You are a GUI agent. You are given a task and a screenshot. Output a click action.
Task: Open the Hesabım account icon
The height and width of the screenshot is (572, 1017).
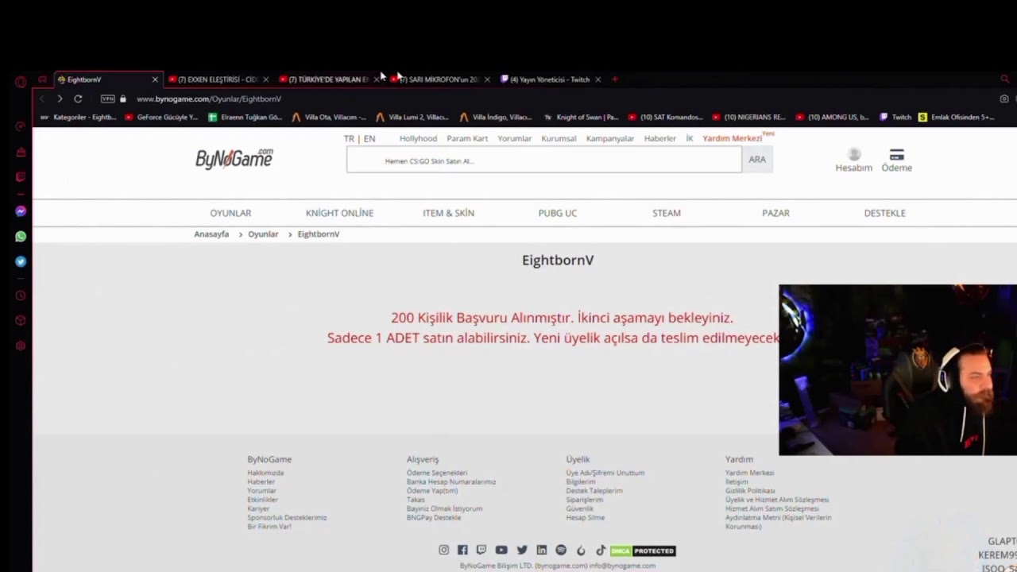[x=854, y=160]
